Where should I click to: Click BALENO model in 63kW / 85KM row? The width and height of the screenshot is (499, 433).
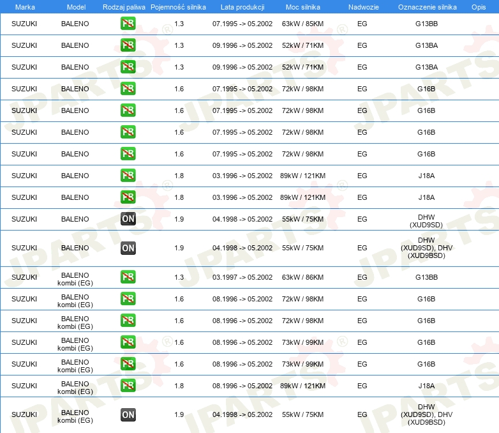coord(75,24)
